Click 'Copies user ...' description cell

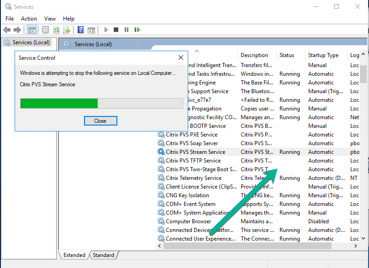click(257, 109)
